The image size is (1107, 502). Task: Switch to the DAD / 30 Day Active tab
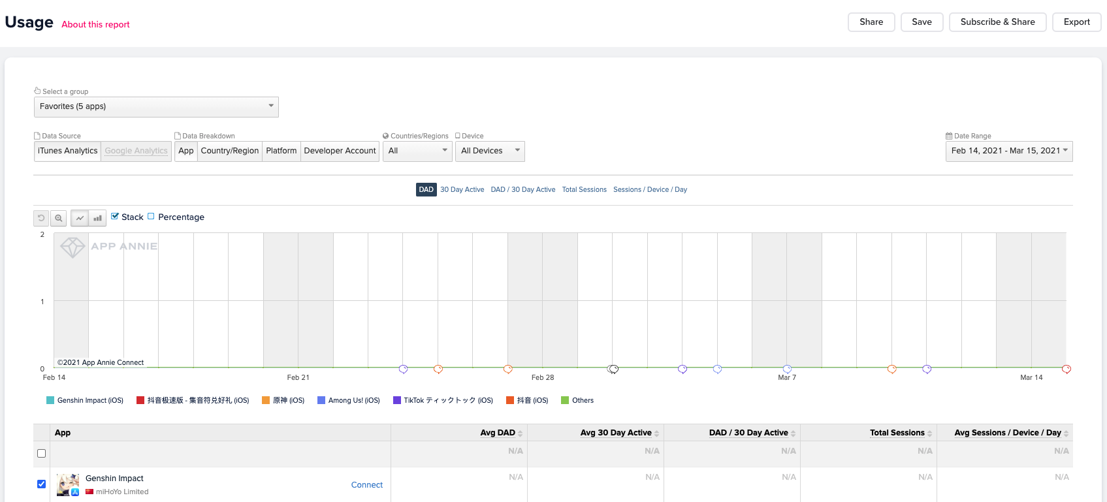point(523,190)
